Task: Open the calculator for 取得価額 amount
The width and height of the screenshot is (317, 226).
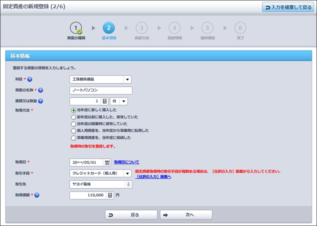Action: pyautogui.click(x=110, y=195)
